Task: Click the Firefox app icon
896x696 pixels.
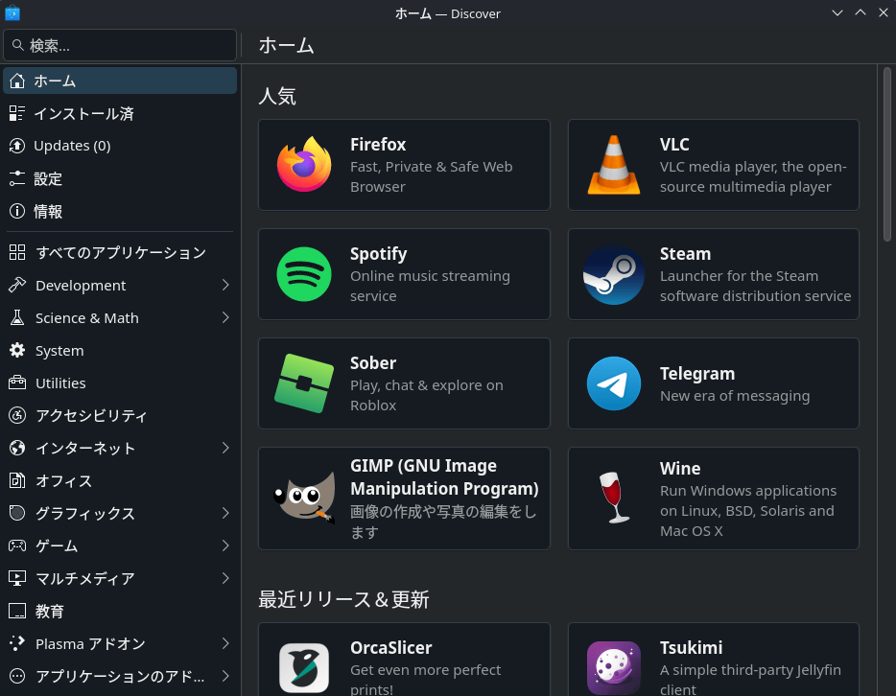Action: (304, 165)
